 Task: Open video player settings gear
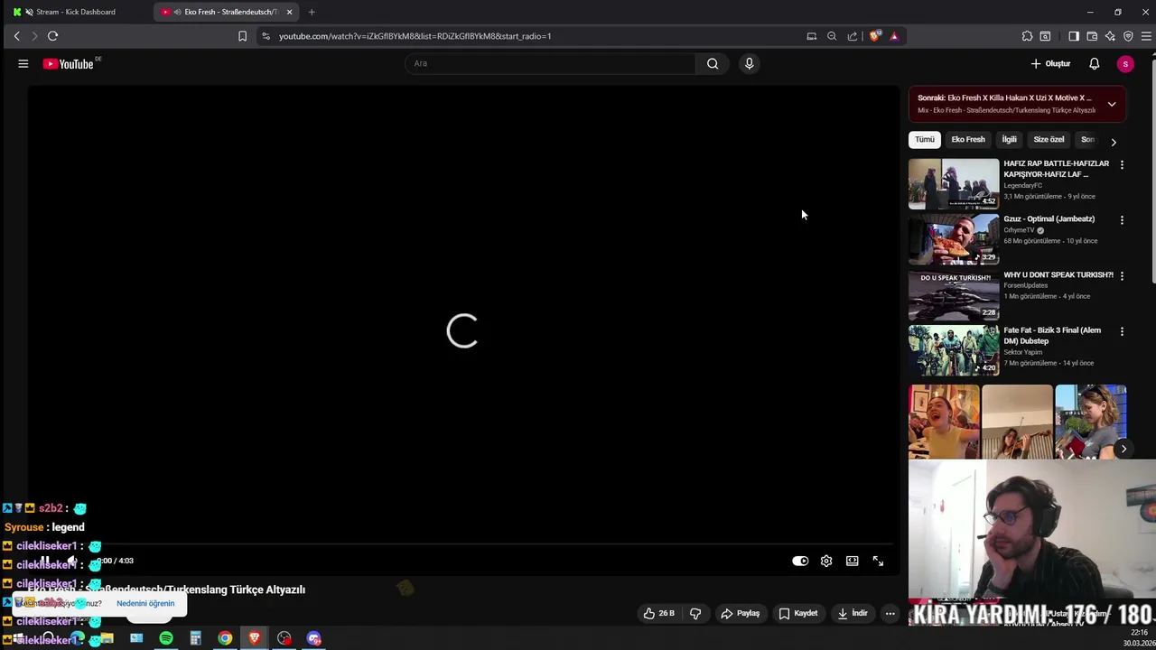826,561
